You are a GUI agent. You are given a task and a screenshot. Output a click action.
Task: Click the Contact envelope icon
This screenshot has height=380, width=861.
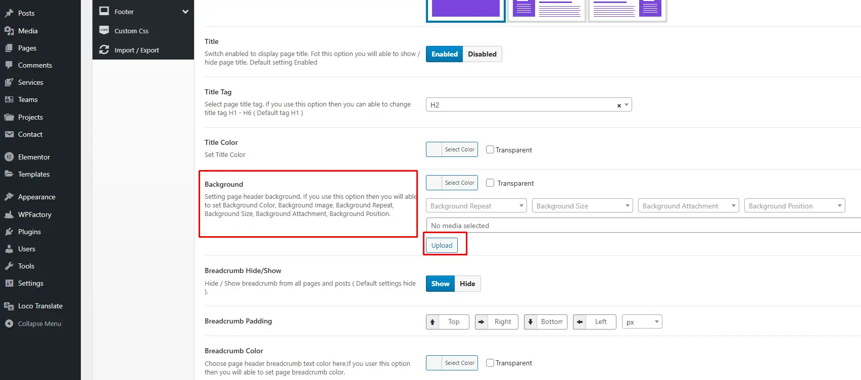pyautogui.click(x=9, y=134)
